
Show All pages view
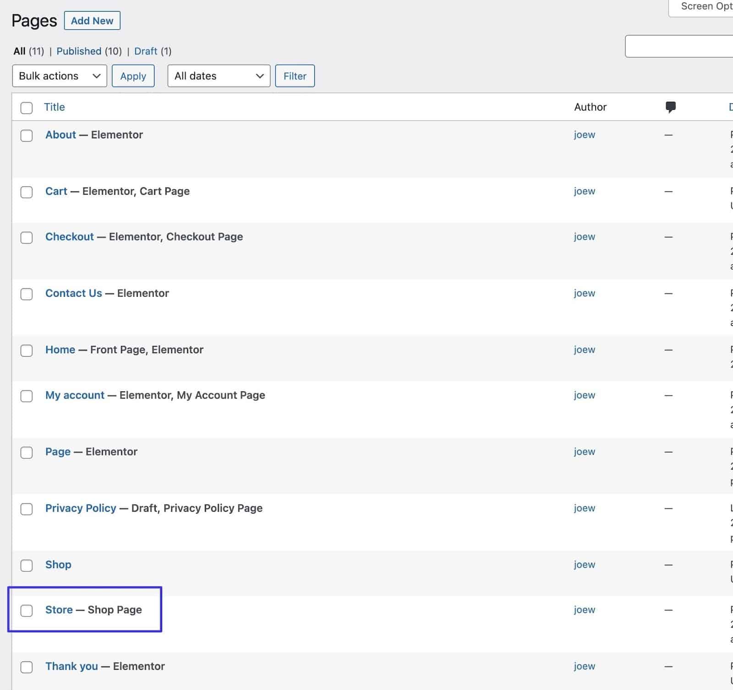click(19, 51)
